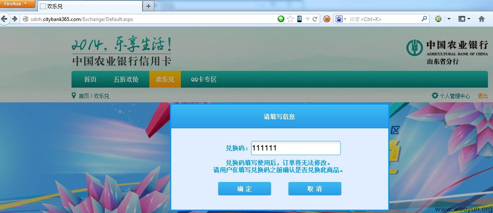Click the 兑换码 input field
The width and height of the screenshot is (493, 213).
pos(296,148)
